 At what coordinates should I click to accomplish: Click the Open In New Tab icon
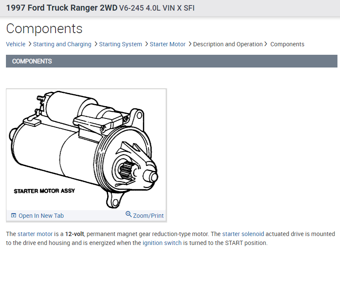(14, 215)
